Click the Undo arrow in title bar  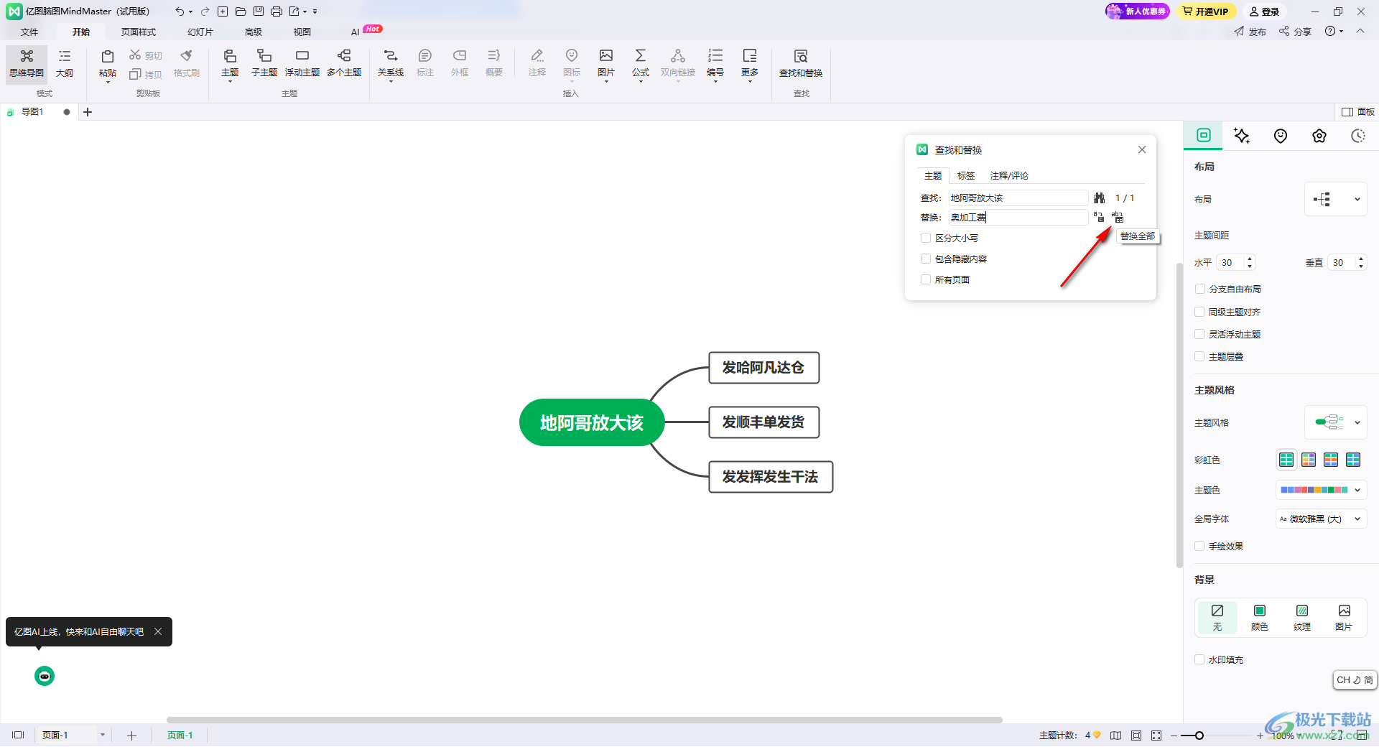coord(179,11)
